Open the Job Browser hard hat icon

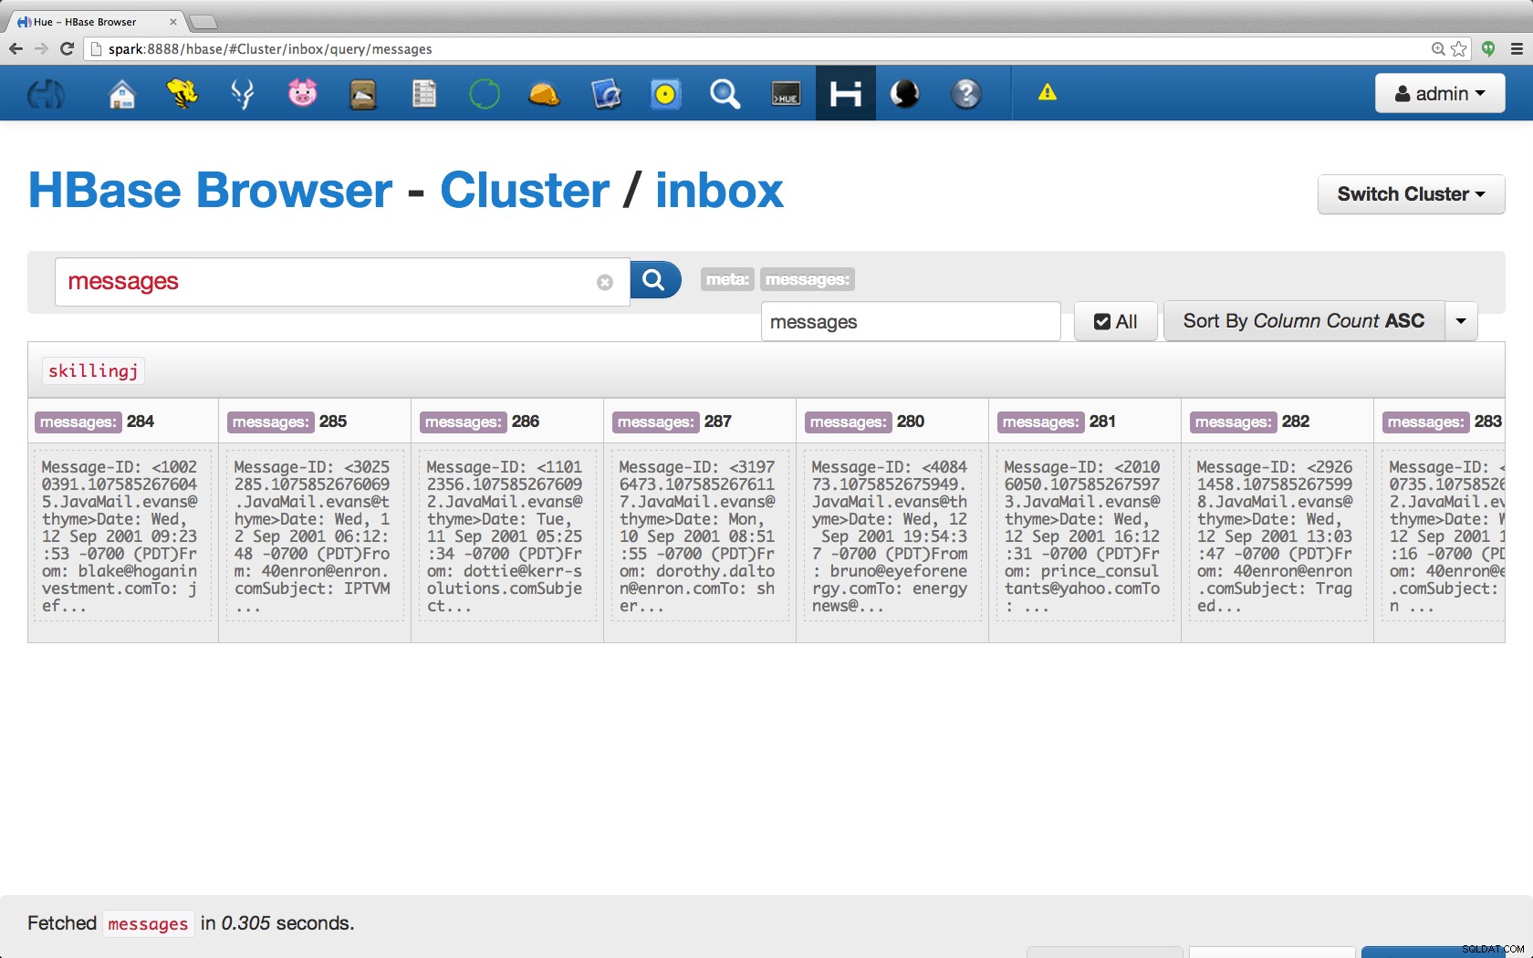[544, 93]
